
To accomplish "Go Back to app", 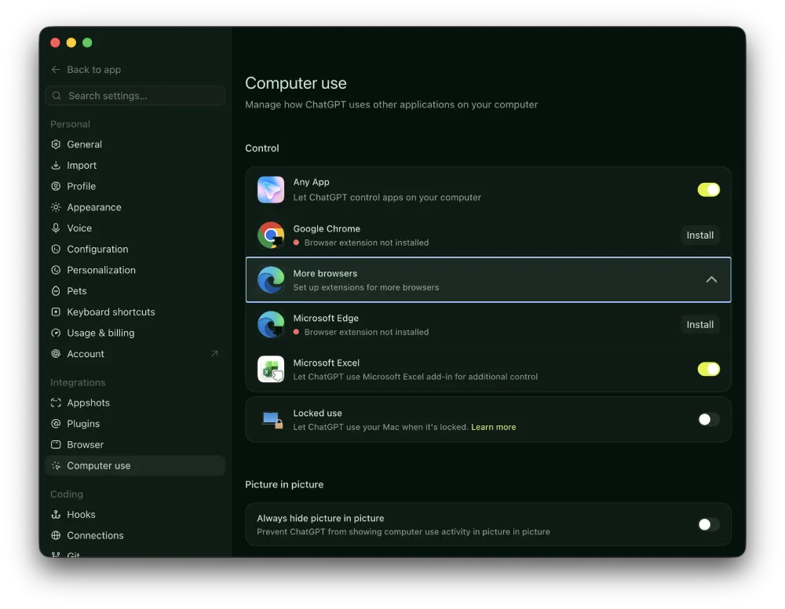I will [86, 70].
